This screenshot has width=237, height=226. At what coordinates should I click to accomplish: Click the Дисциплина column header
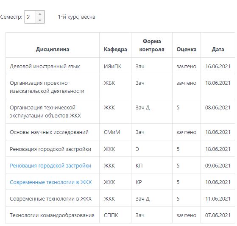[53, 50]
